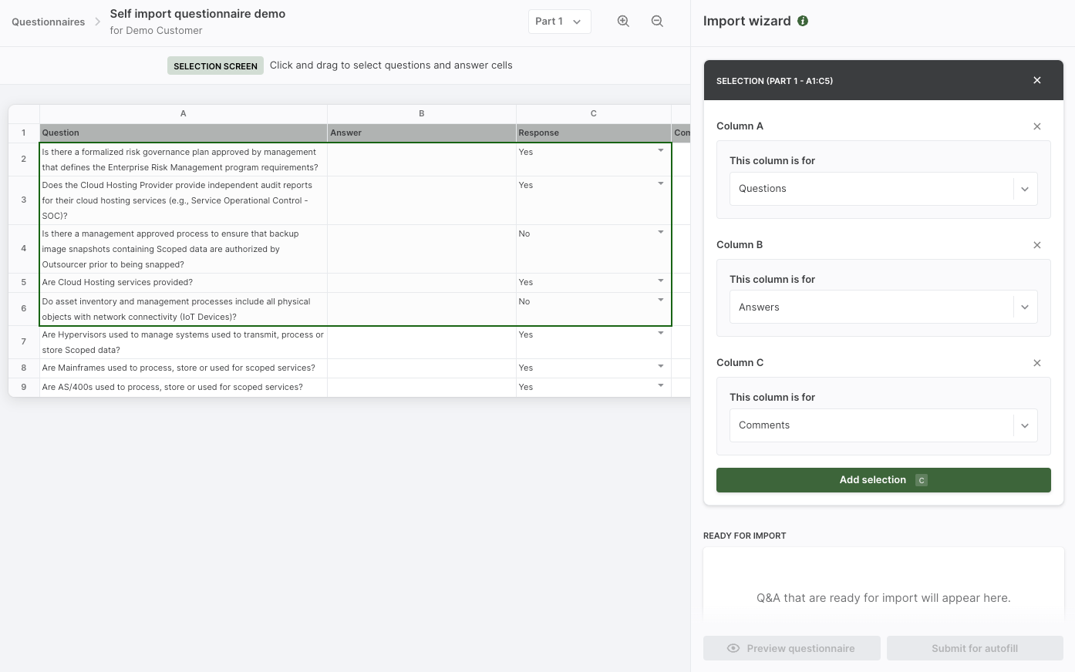
Task: Remove Column C from selection
Action: (1037, 363)
